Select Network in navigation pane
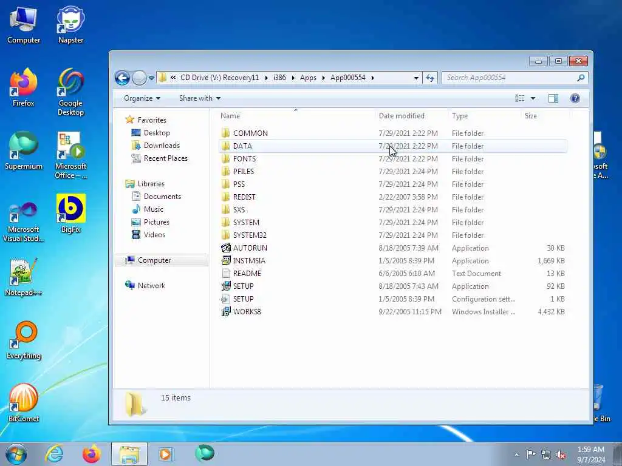Image resolution: width=622 pixels, height=466 pixels. (145, 285)
